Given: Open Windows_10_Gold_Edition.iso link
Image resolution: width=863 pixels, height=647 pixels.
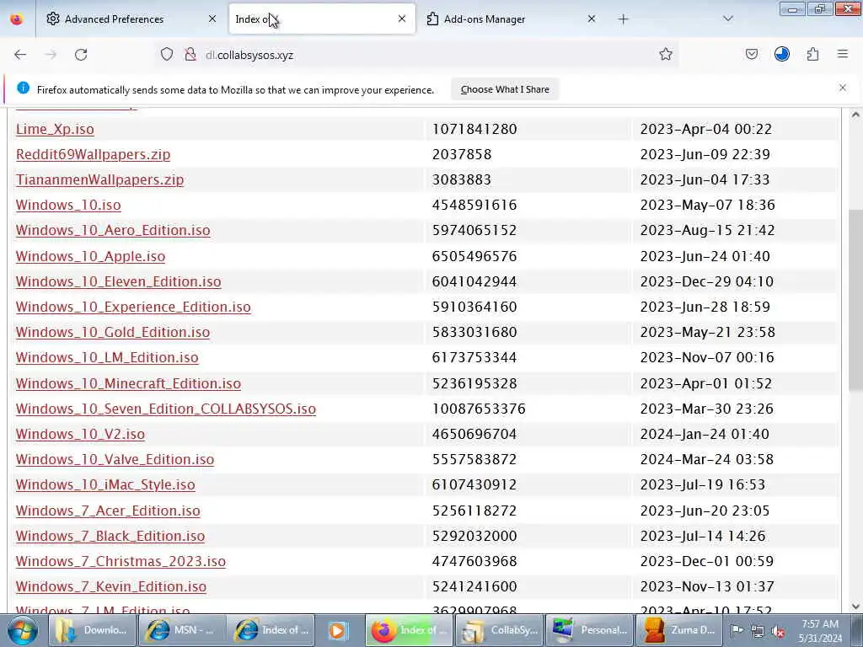Looking at the screenshot, I should (113, 332).
